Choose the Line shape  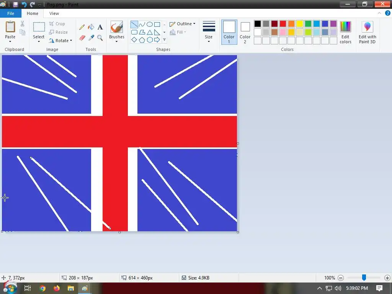click(134, 24)
